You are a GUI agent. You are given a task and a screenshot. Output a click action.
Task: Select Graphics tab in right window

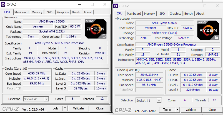(175, 14)
